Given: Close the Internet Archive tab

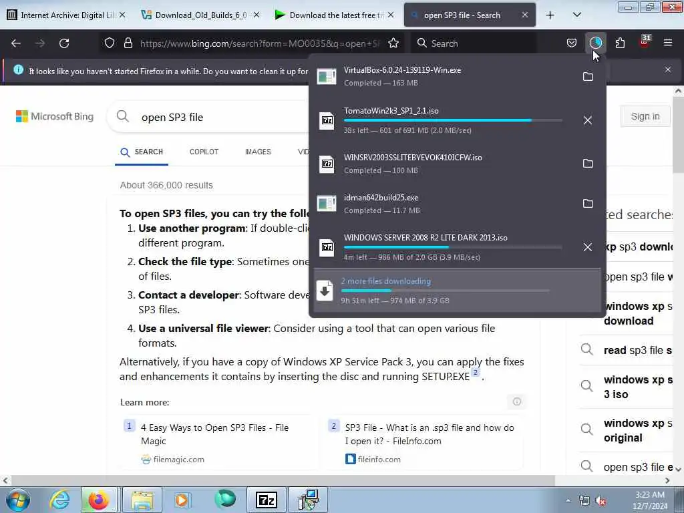Looking at the screenshot, I should pyautogui.click(x=123, y=15).
